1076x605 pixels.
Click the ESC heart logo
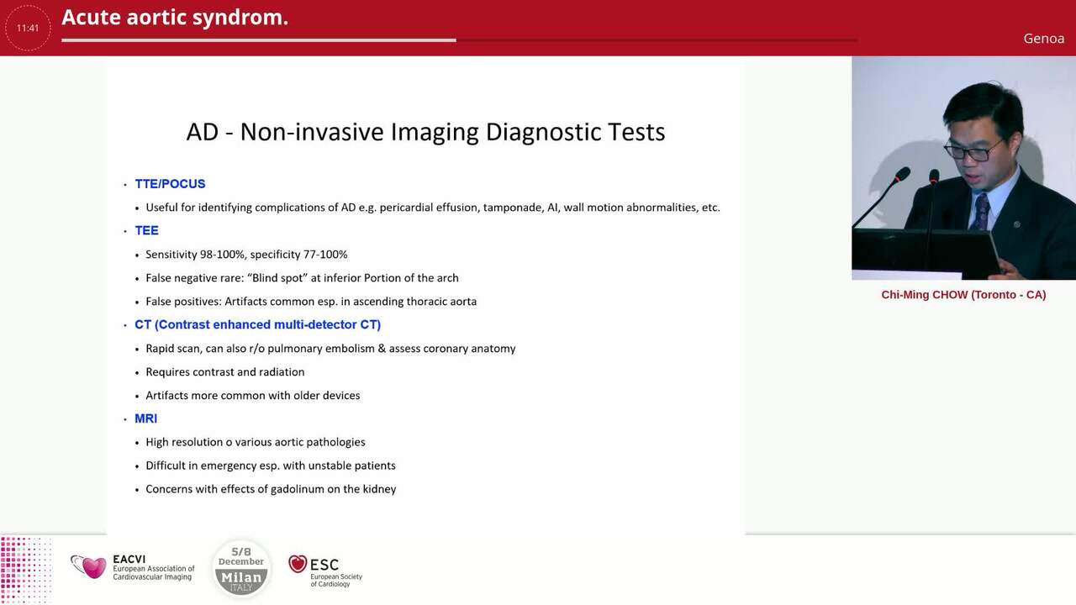click(298, 564)
